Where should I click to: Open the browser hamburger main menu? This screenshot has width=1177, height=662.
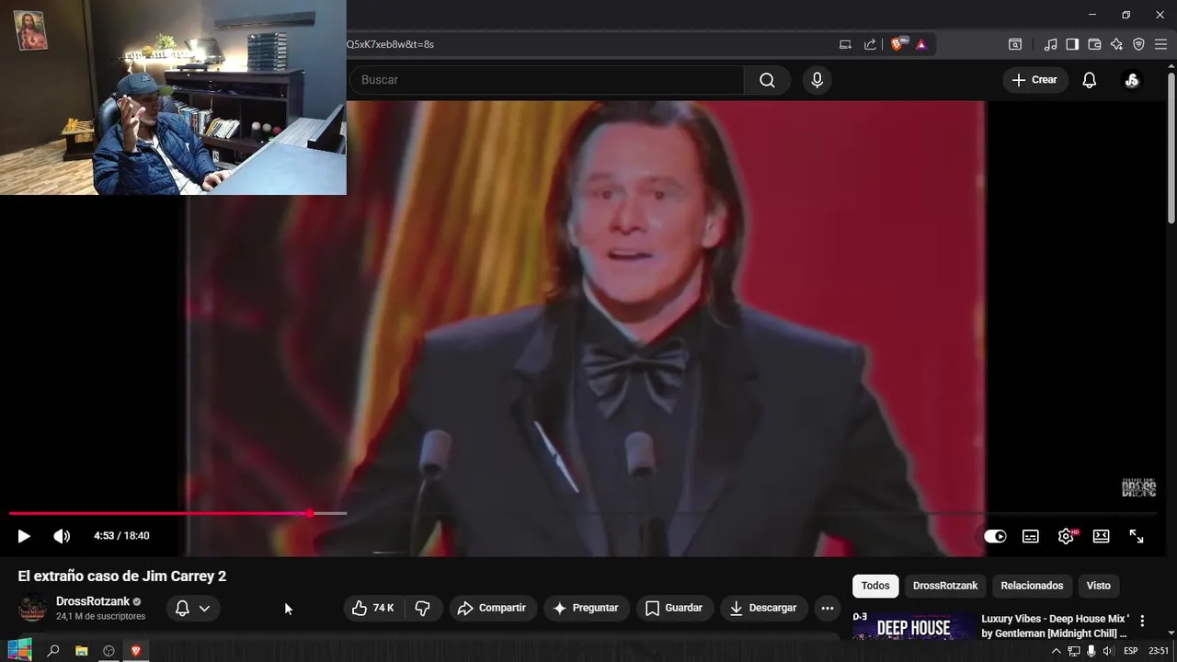[1160, 44]
